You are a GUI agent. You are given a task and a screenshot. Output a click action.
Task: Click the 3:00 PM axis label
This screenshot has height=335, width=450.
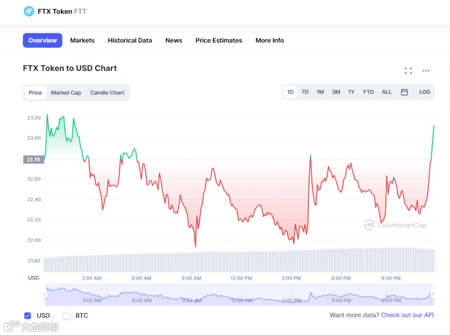[291, 278]
